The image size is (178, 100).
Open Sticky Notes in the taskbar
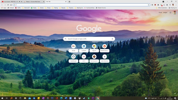[39, 98]
